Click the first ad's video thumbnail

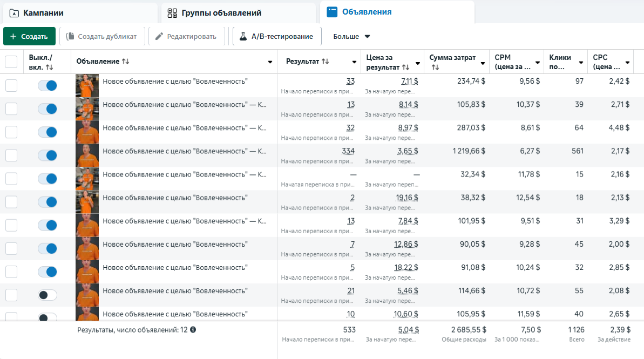pyautogui.click(x=87, y=85)
